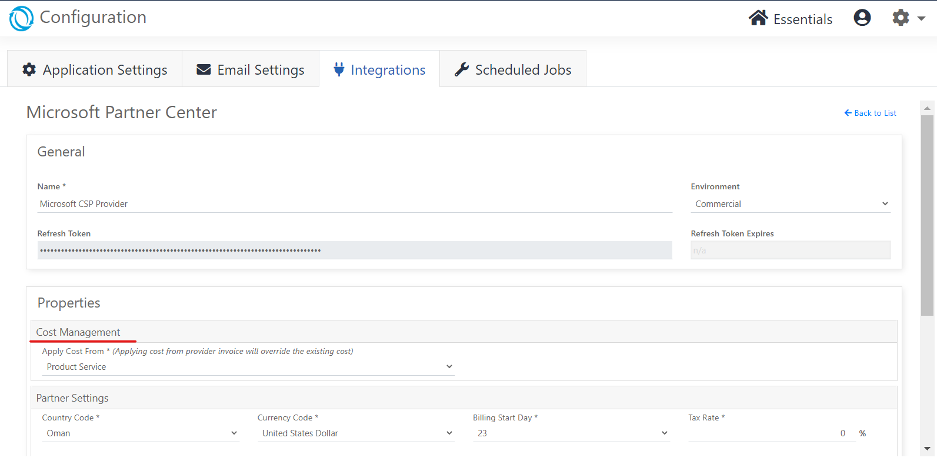Open the Billing Start Day dropdown
937x461 pixels.
point(572,433)
